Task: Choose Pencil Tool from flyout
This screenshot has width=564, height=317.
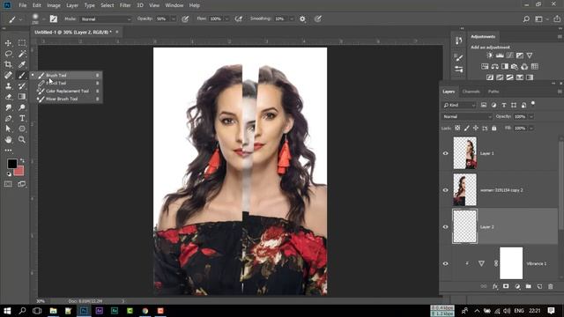Action: [x=66, y=83]
